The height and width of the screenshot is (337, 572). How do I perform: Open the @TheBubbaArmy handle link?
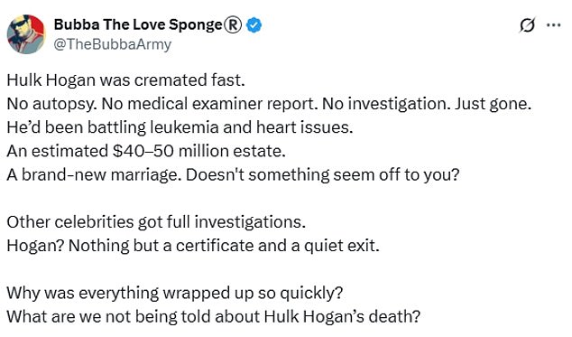[113, 44]
